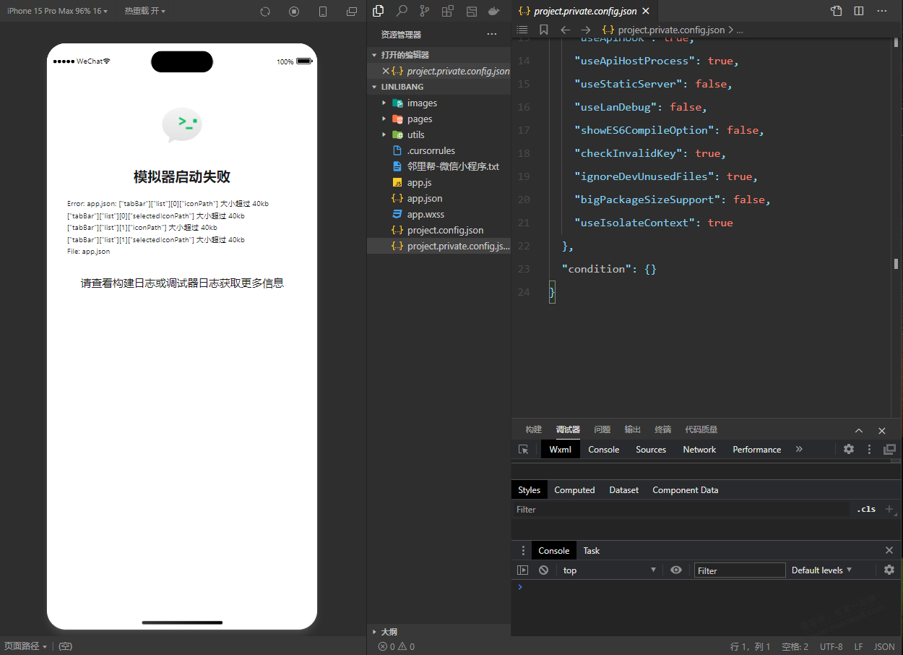
Task: Click the save-layout icon in activity bar
Action: pos(471,11)
